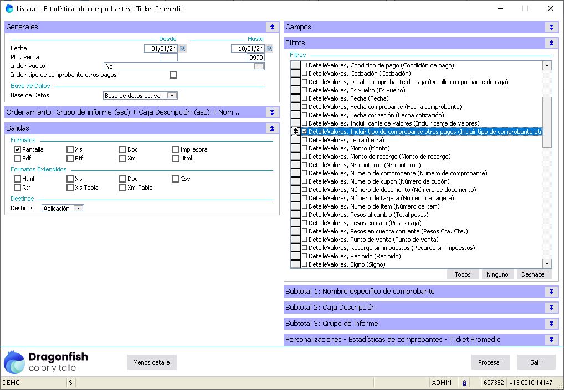This screenshot has width=564, height=390.
Task: Check filter DetalleValores, Es vuelto
Action: coord(304,90)
